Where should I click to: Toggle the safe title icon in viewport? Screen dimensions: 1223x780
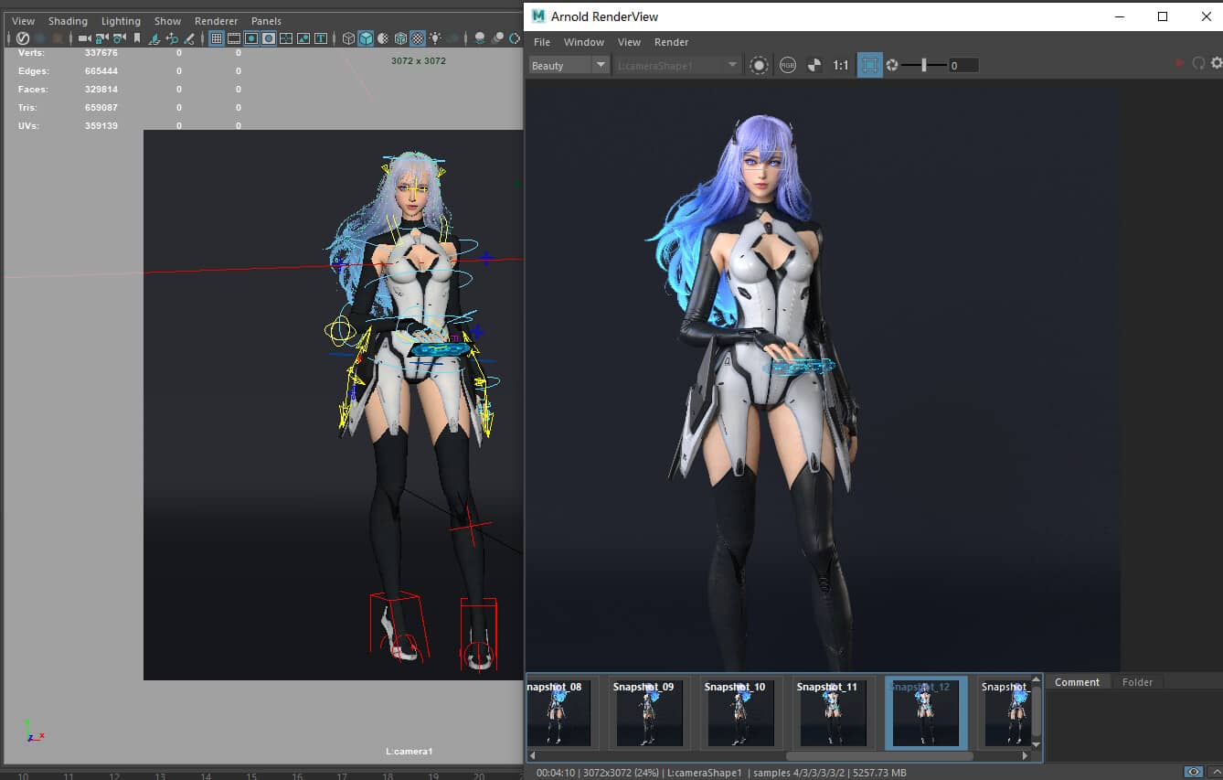(x=321, y=38)
